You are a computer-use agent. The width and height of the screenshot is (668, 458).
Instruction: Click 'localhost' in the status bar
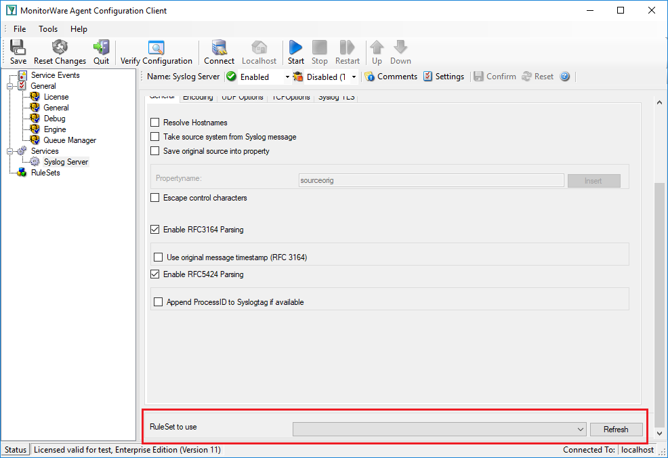point(638,449)
